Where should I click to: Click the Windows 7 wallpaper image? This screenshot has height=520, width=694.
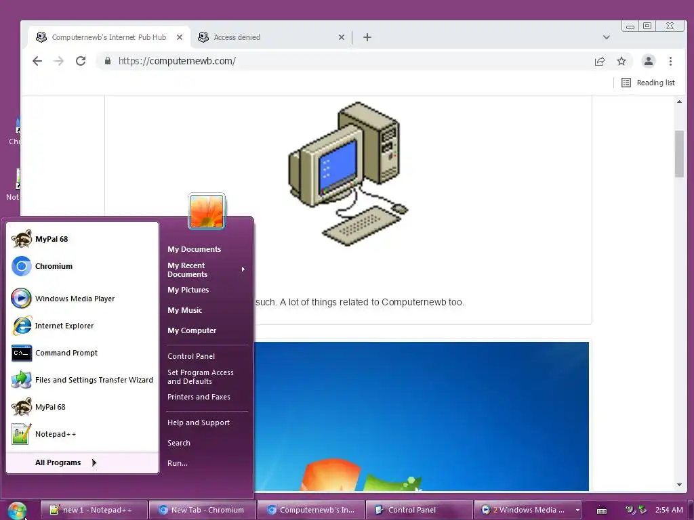click(422, 416)
